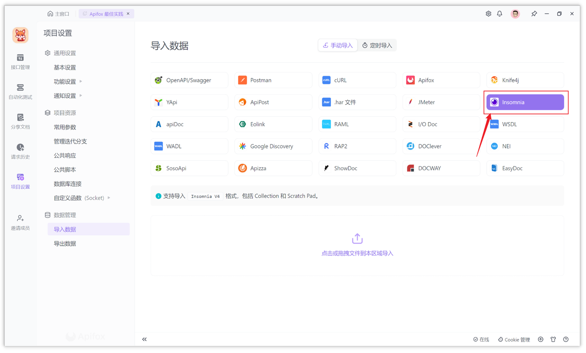Select JMeter import format
The height and width of the screenshot is (353, 586).
click(441, 102)
